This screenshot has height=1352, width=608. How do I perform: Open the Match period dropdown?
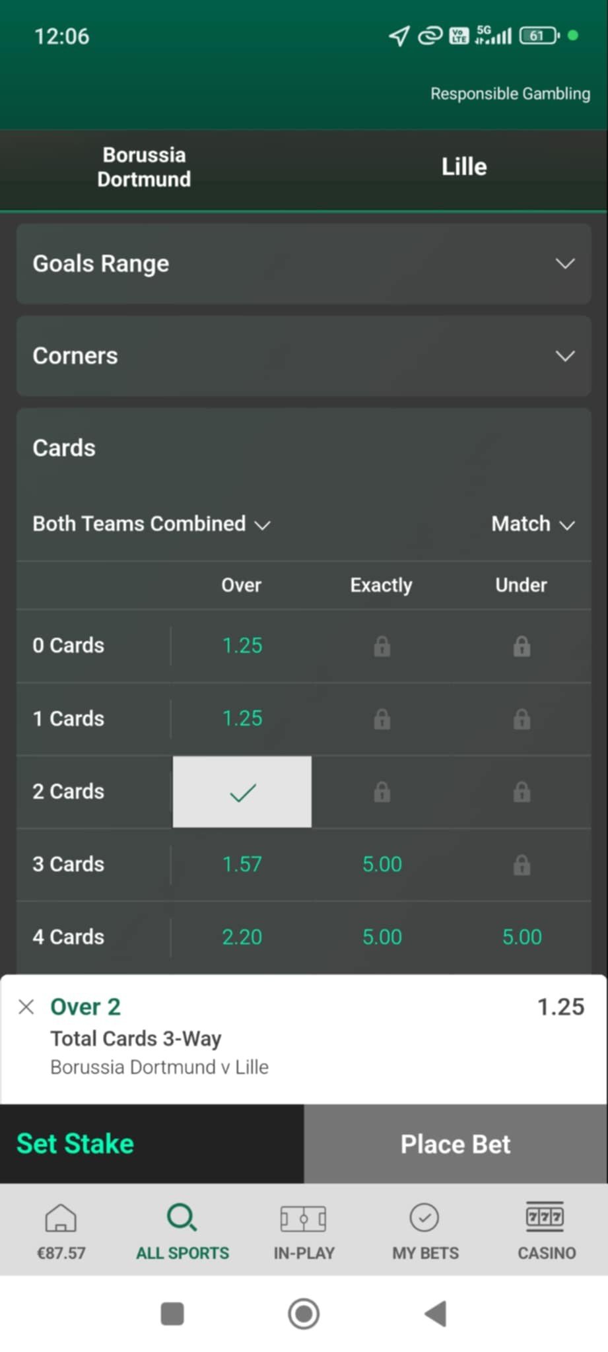pyautogui.click(x=533, y=524)
